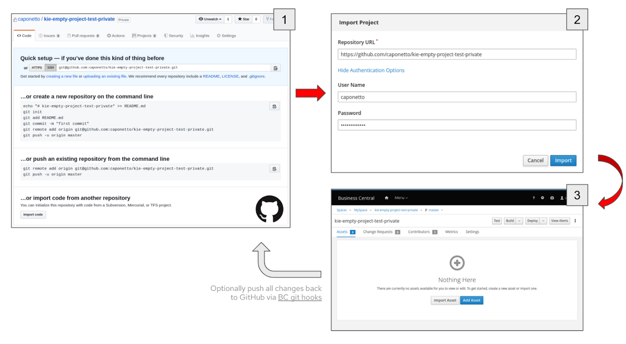Click the Import button in Import Project dialog
The width and height of the screenshot is (626, 344).
(563, 160)
